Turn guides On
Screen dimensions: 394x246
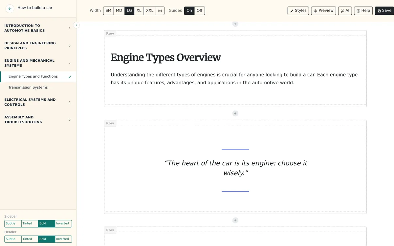point(189,10)
